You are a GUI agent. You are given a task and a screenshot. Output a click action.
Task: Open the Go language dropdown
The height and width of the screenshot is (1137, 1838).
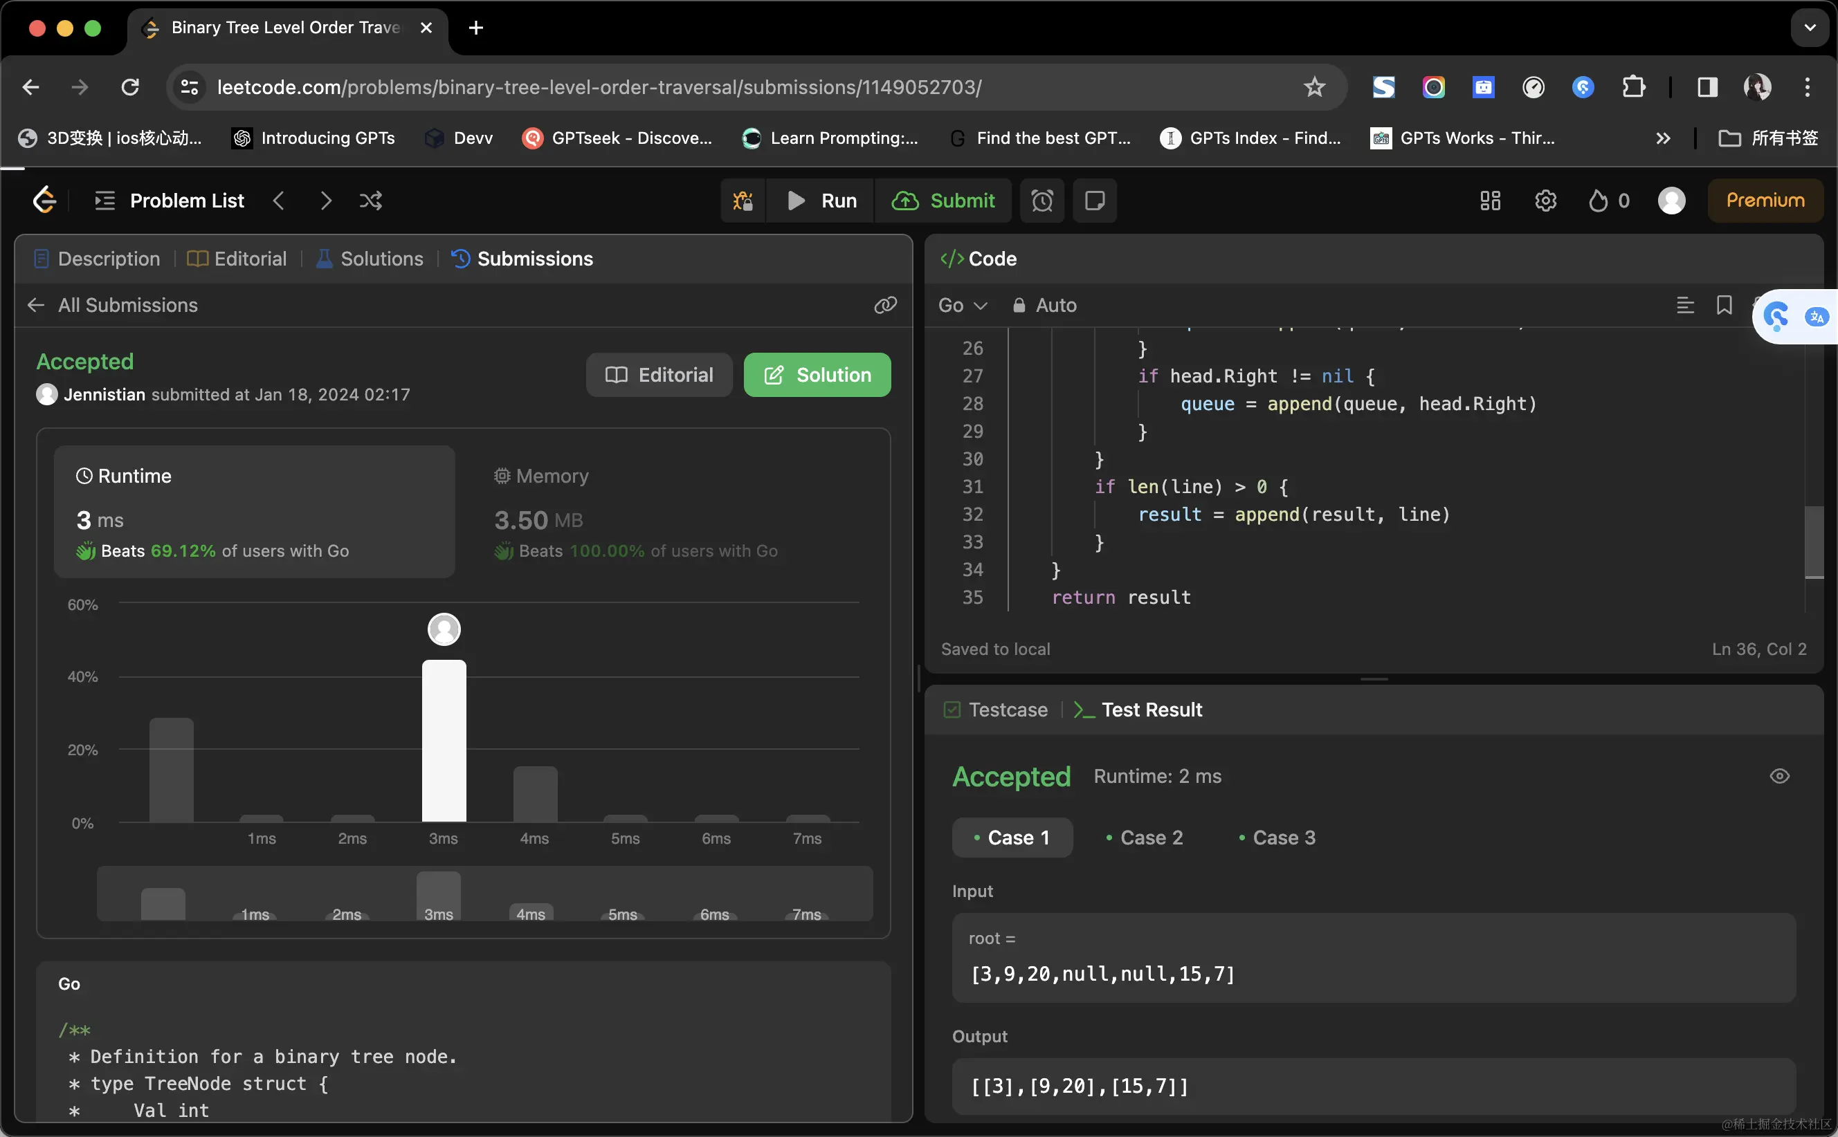[963, 305]
